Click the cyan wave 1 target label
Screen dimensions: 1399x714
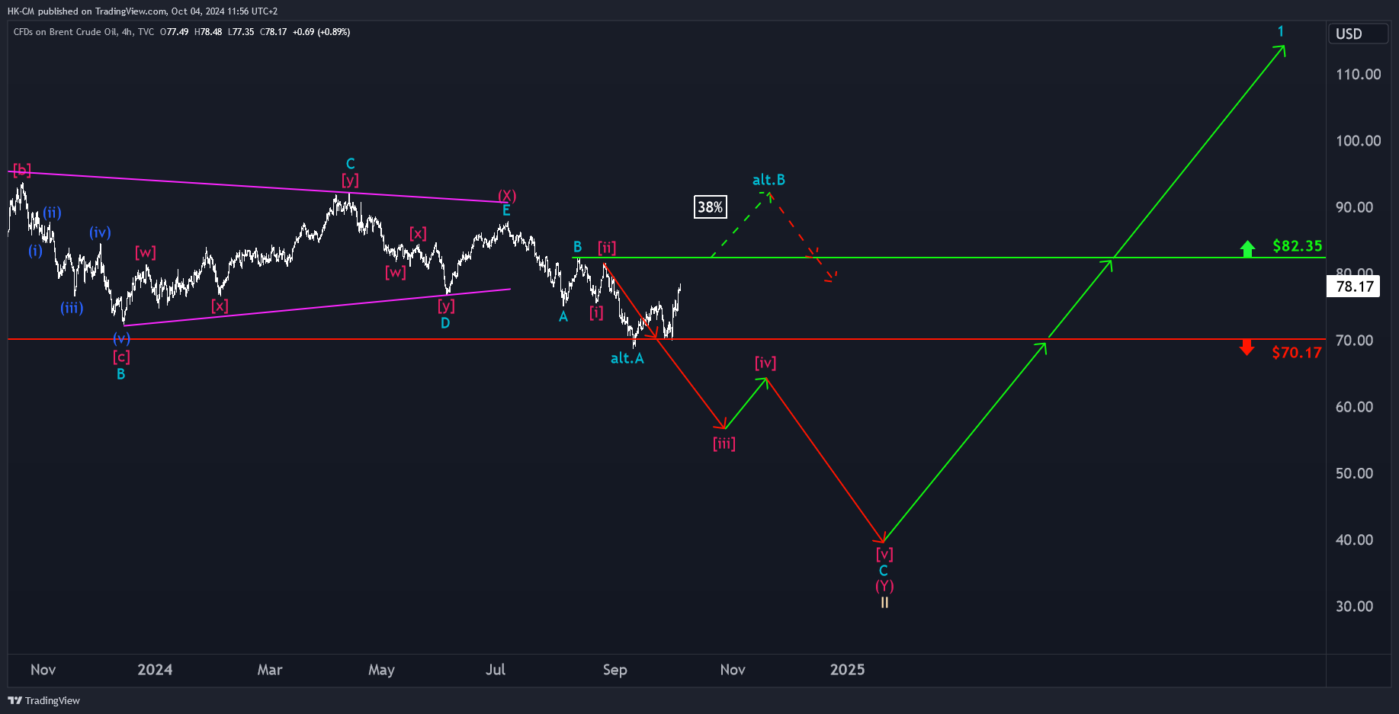tap(1281, 31)
